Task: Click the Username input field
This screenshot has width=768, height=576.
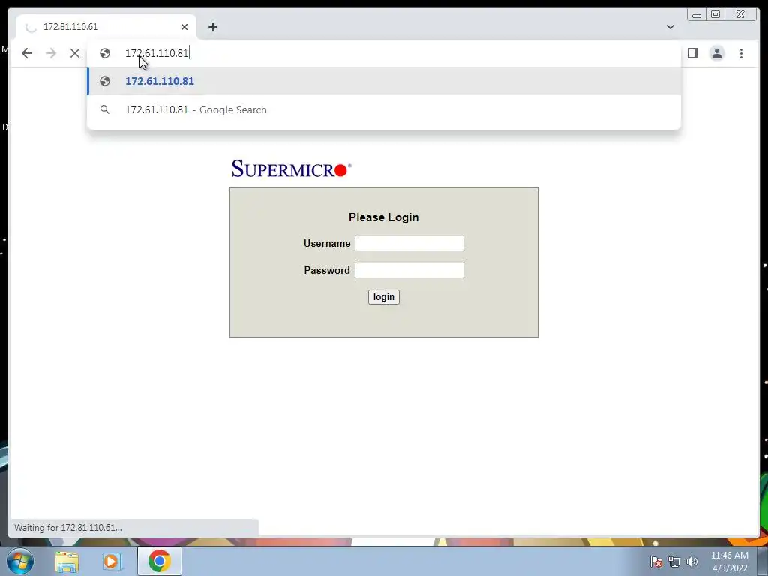Action: click(x=409, y=244)
